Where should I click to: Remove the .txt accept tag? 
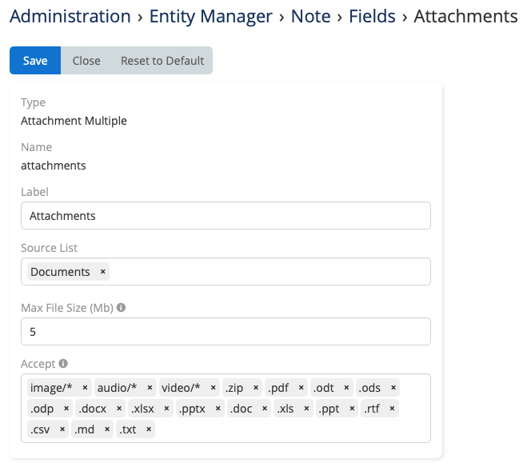149,430
